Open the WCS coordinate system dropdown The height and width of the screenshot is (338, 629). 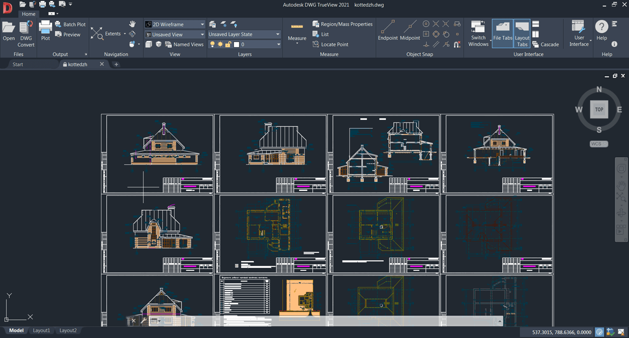point(599,144)
